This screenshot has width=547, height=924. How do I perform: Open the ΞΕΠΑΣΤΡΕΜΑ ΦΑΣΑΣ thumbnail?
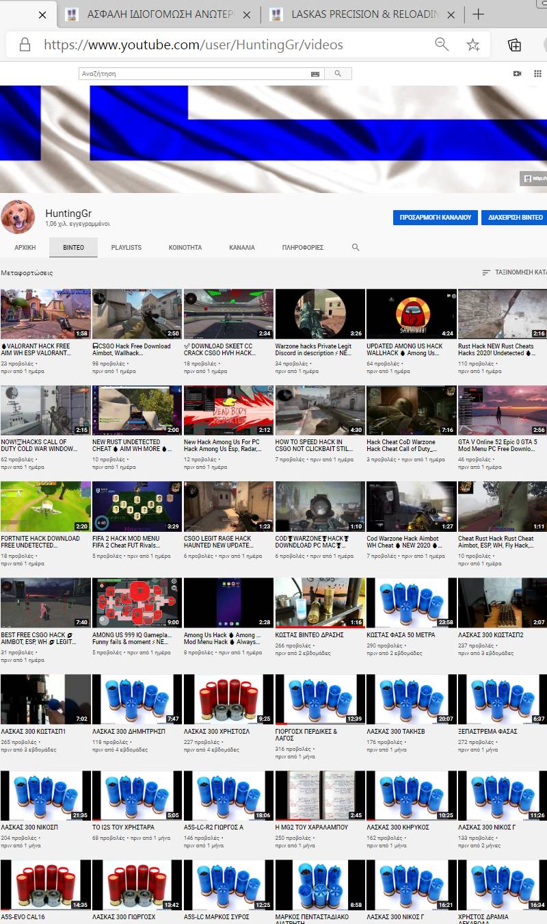[503, 700]
